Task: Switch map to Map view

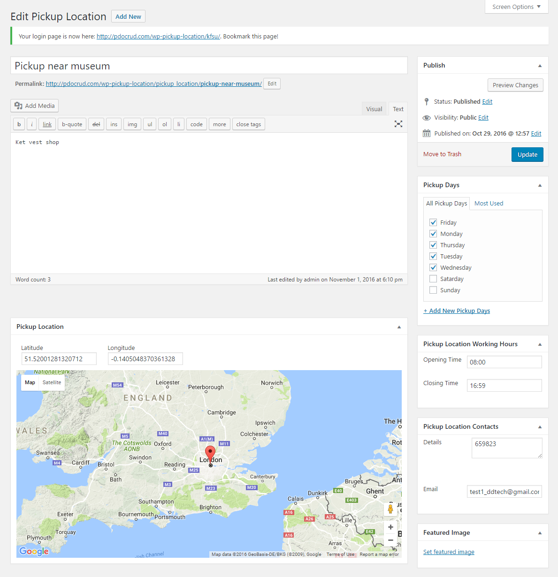Action: pos(30,382)
